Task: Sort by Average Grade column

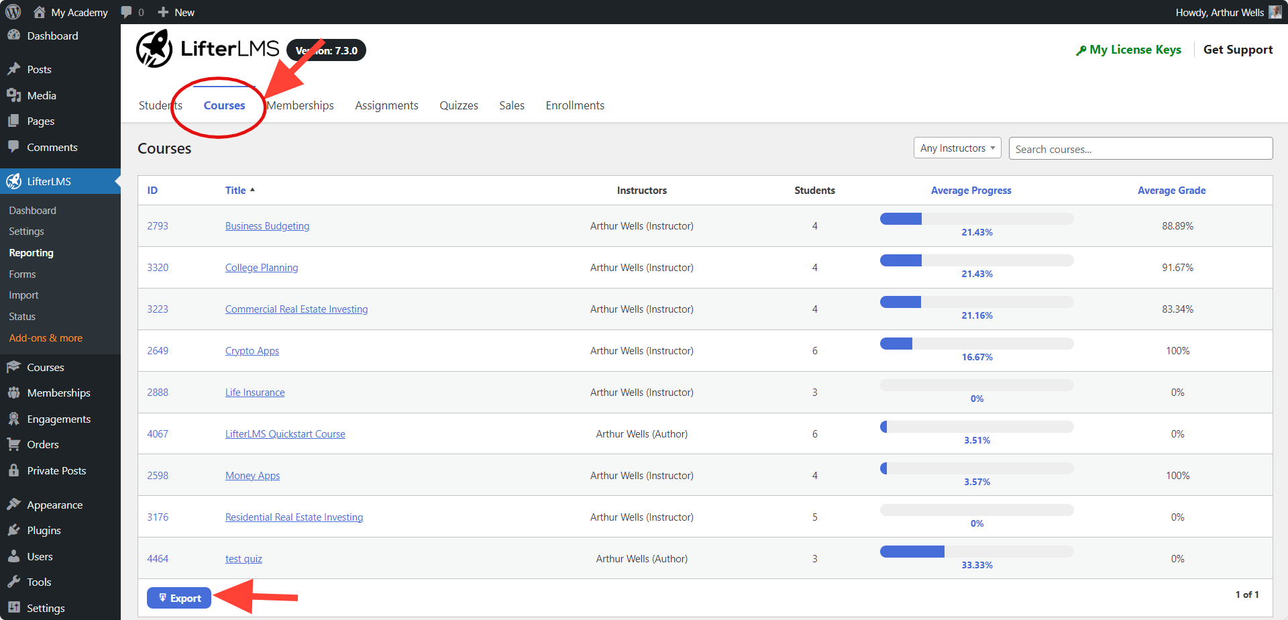Action: click(1171, 191)
